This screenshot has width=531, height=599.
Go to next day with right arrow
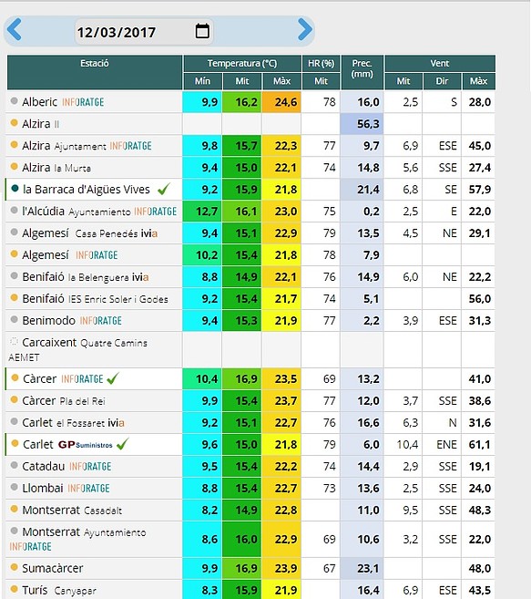[x=305, y=29]
